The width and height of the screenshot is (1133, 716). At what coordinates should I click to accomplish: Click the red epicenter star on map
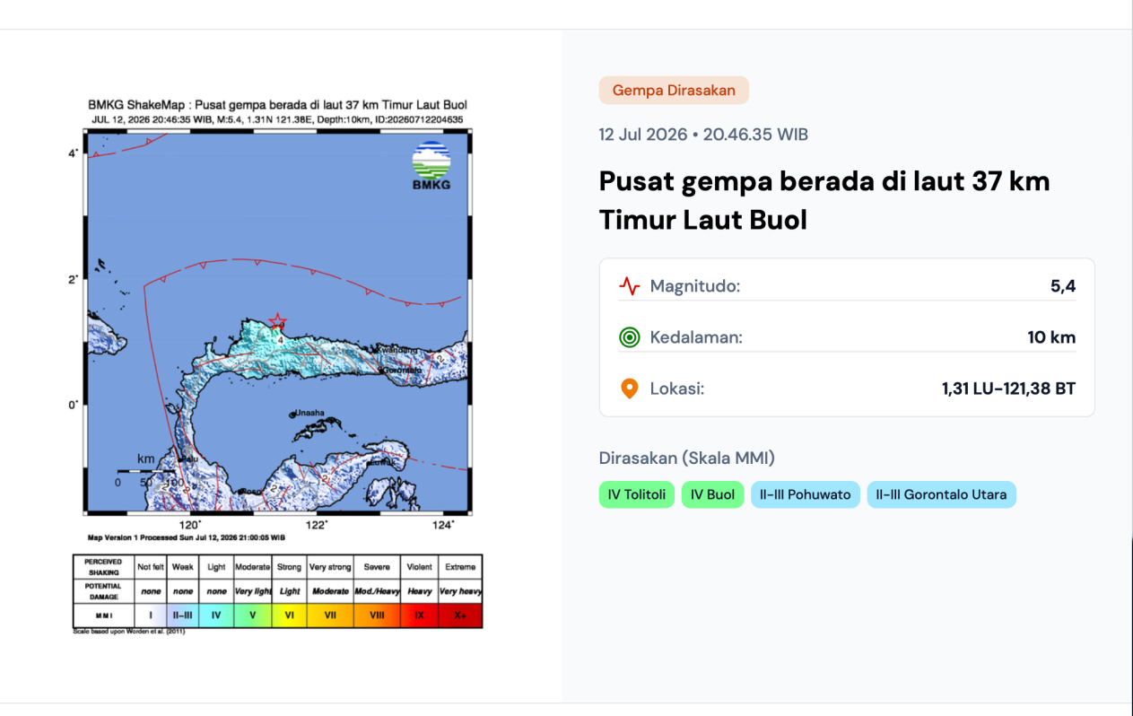[278, 321]
